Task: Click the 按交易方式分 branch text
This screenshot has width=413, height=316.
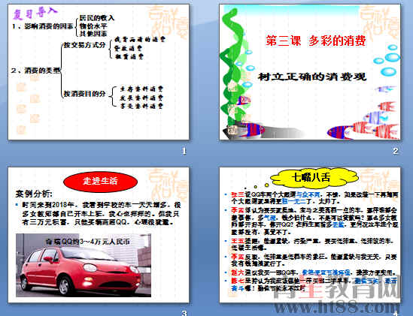Action: 84,45
